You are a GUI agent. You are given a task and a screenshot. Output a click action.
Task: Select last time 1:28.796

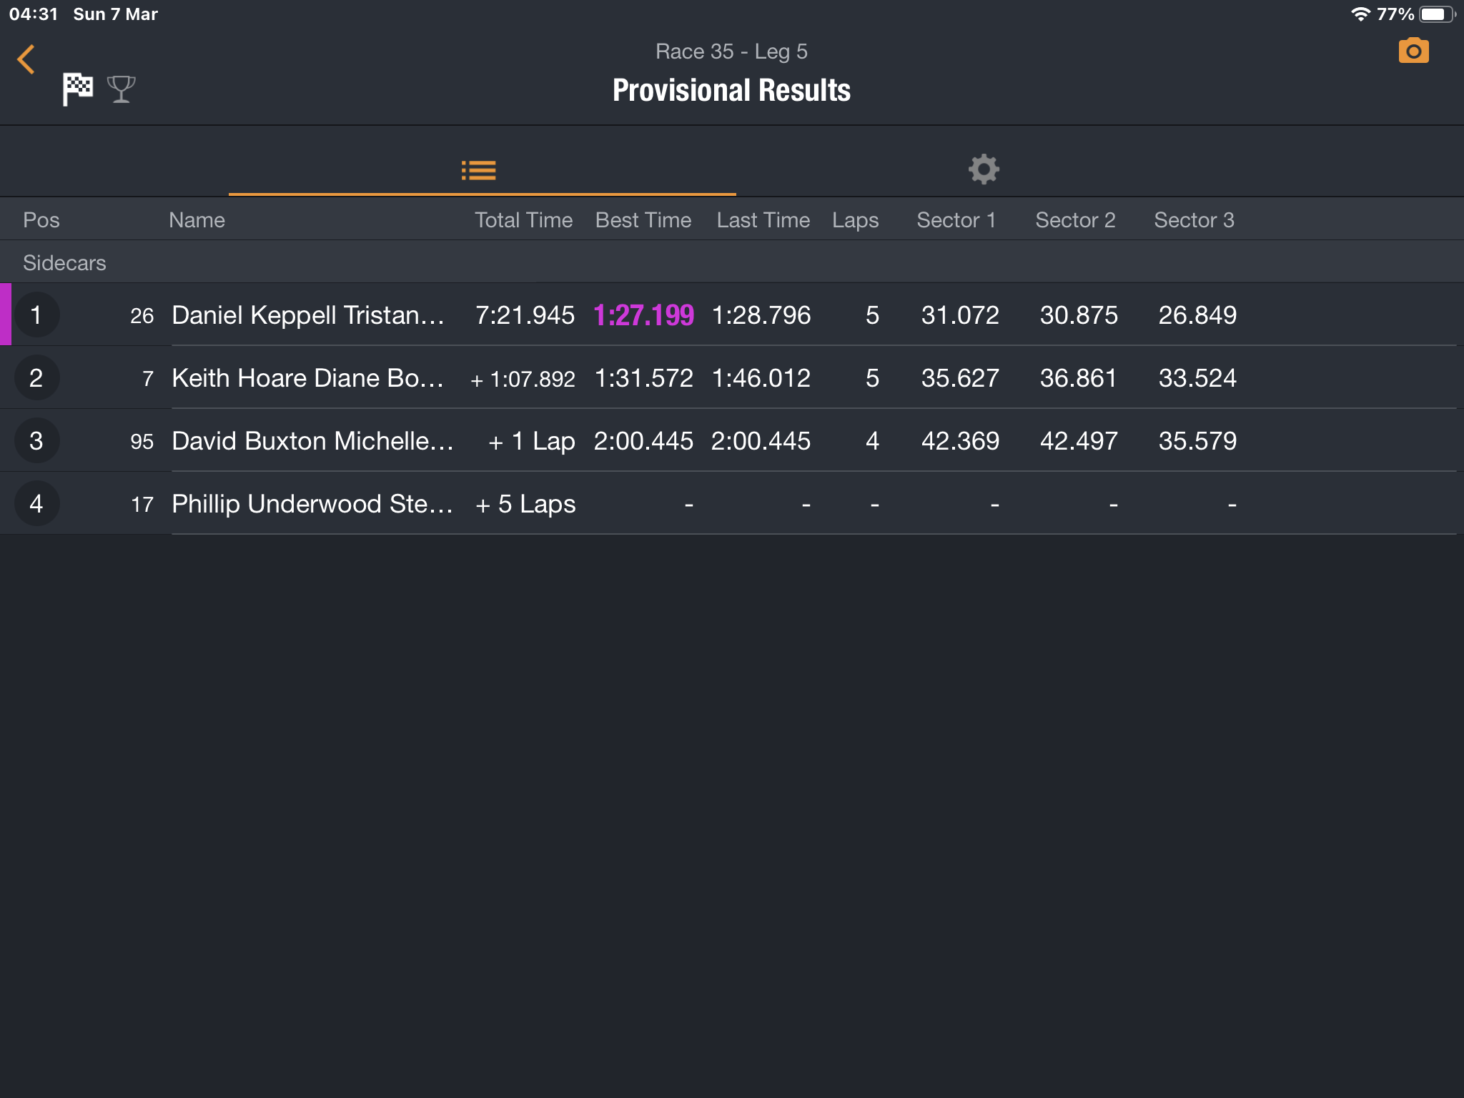point(761,315)
